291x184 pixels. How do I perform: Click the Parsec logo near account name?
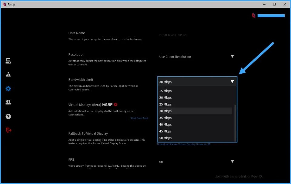point(254,15)
